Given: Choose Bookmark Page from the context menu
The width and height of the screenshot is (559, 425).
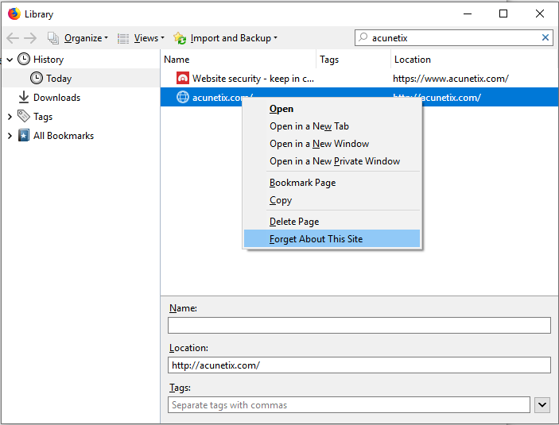Looking at the screenshot, I should [x=332, y=183].
